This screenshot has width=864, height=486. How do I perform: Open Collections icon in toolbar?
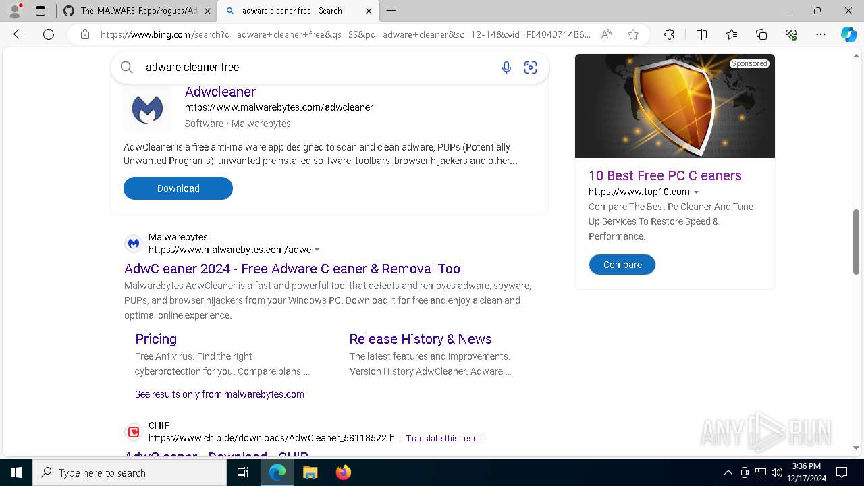pyautogui.click(x=761, y=34)
